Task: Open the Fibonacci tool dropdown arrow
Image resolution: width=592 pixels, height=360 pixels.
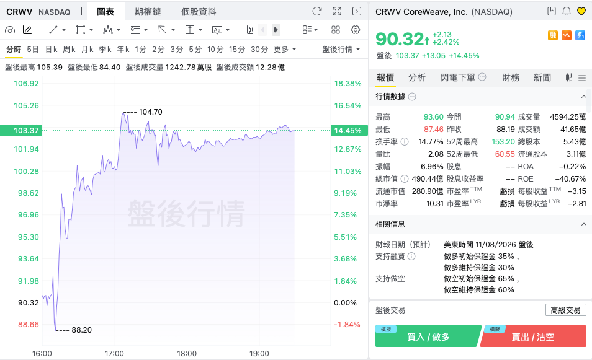Action: point(146,30)
